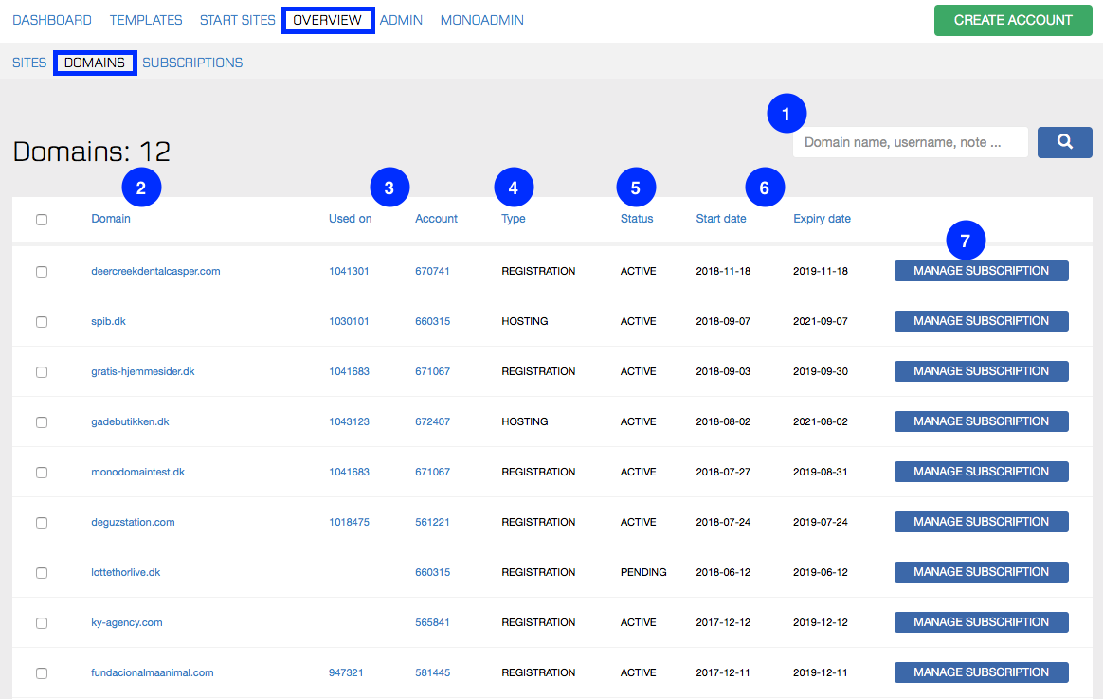The width and height of the screenshot is (1103, 699).
Task: Open site 1018475 in Used on column
Action: [349, 522]
